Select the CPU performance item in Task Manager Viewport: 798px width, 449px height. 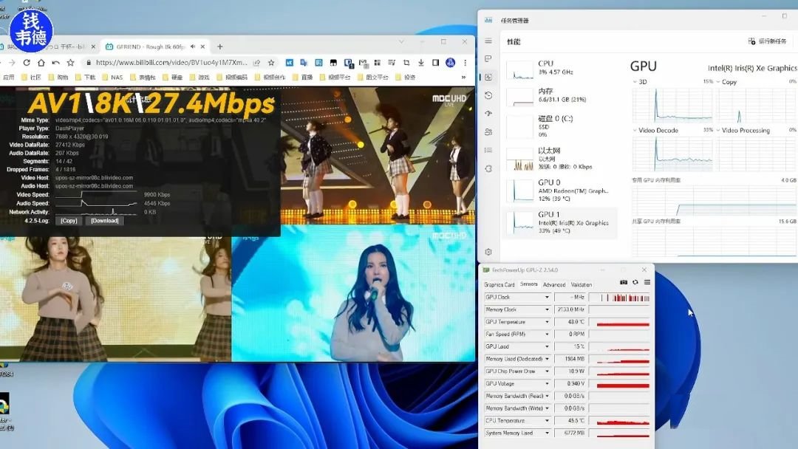pyautogui.click(x=560, y=69)
